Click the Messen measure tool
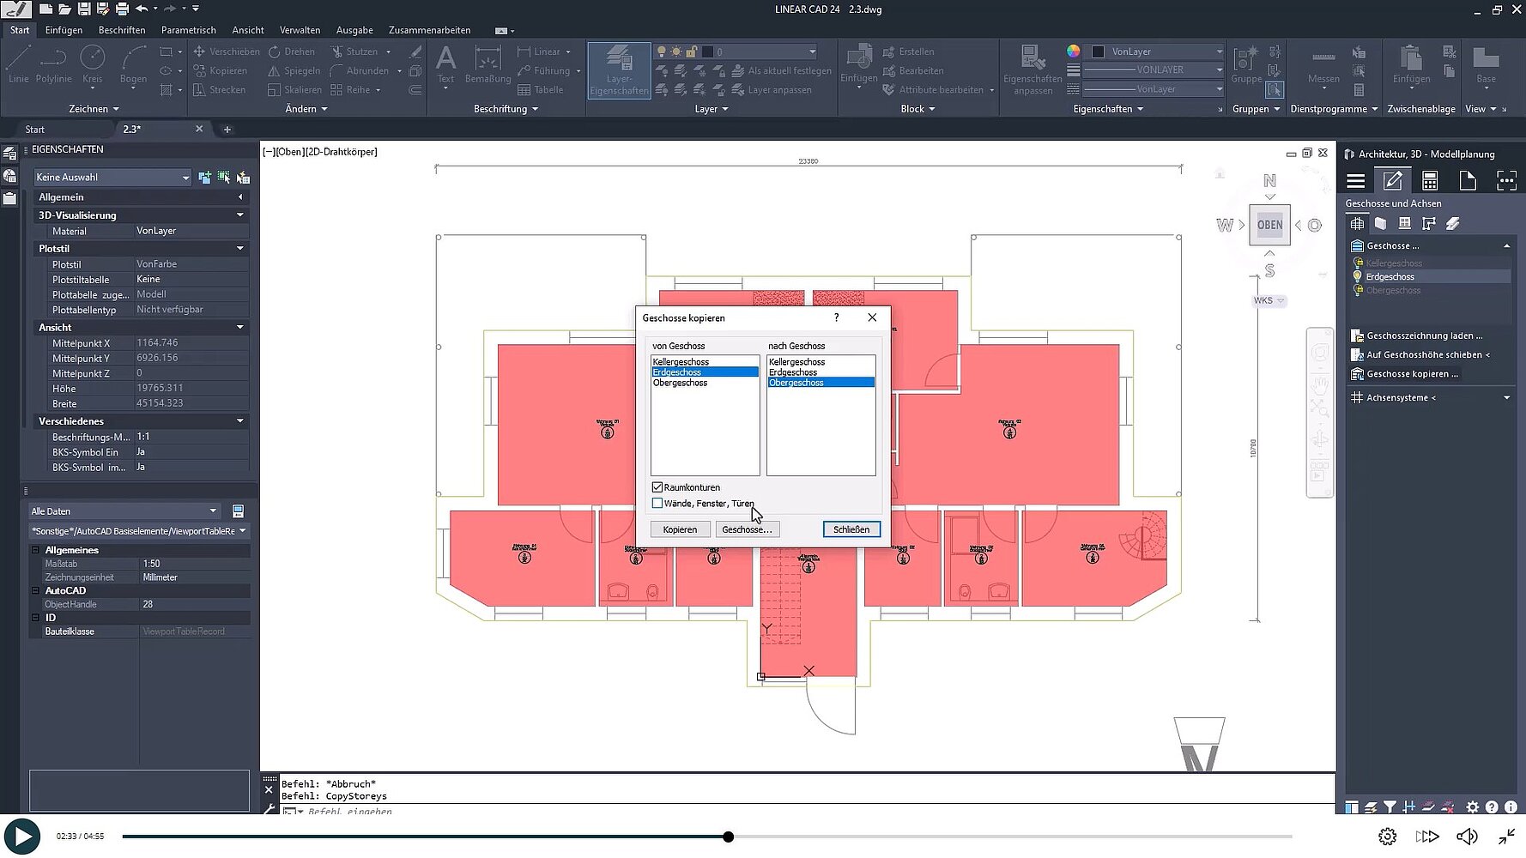Image resolution: width=1526 pixels, height=858 pixels. [1323, 64]
